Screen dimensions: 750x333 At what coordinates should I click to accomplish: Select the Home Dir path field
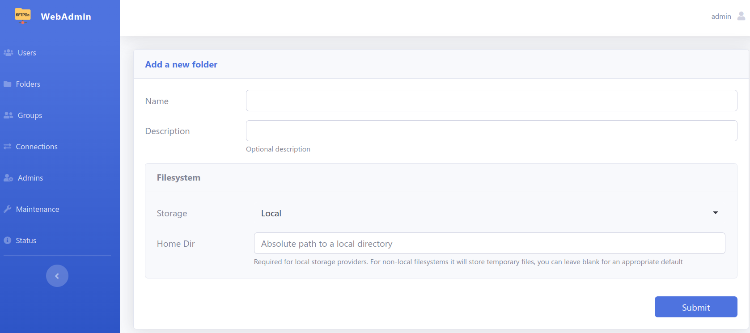pos(489,243)
